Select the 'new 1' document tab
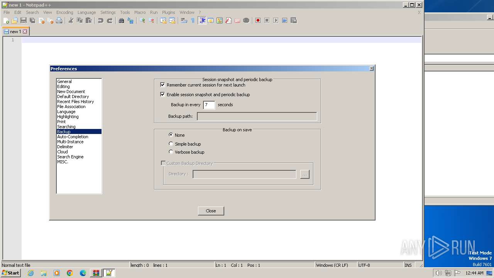This screenshot has width=494, height=278. coord(15,32)
